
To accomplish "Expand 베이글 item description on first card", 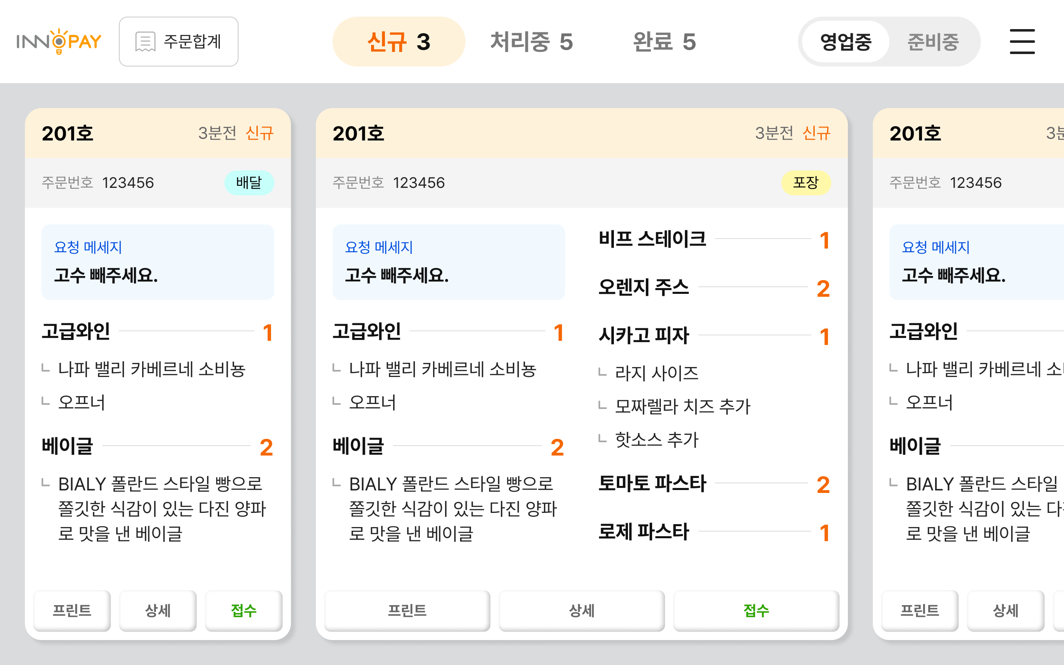I will click(67, 446).
